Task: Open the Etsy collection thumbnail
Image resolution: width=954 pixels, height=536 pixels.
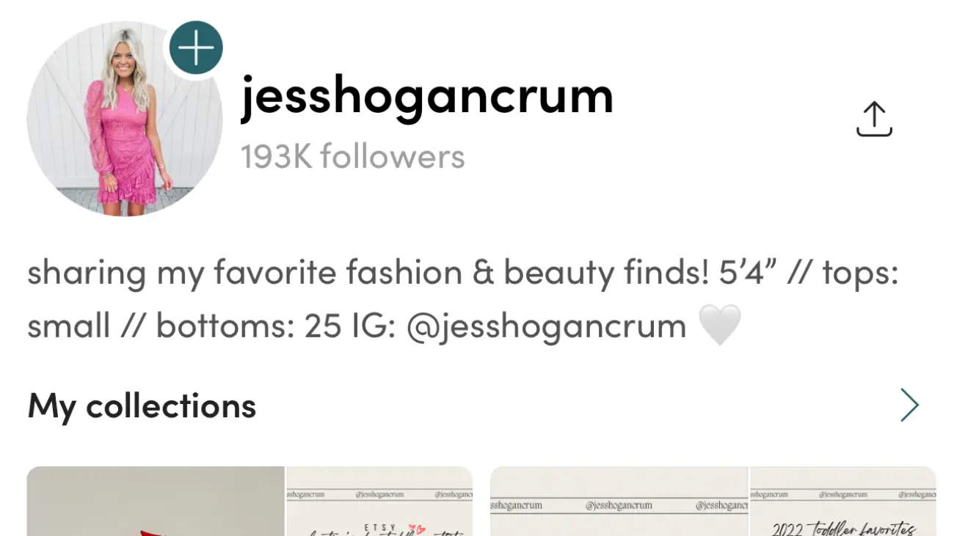Action: pyautogui.click(x=379, y=502)
